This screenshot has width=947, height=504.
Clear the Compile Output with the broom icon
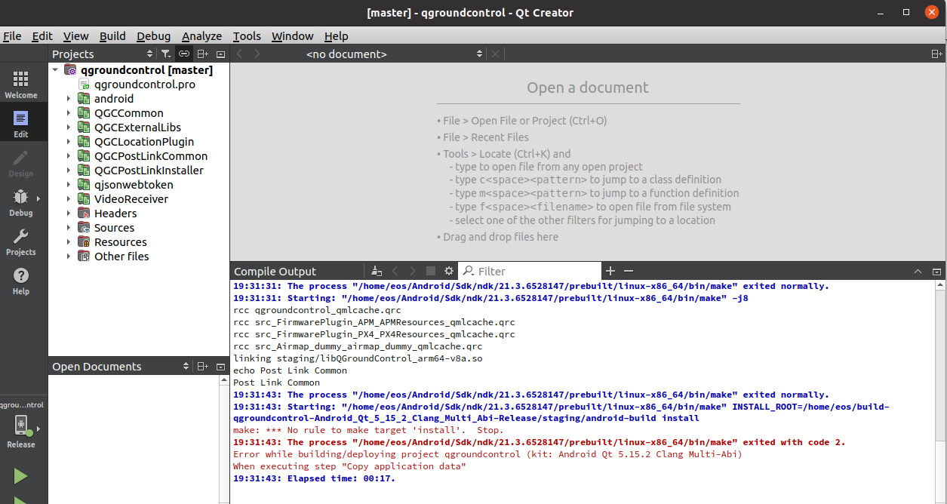pos(377,271)
